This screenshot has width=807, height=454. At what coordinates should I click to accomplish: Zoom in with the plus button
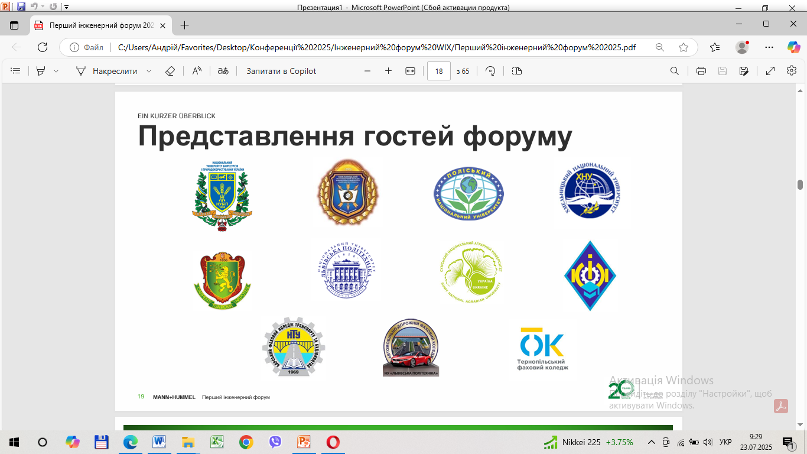pyautogui.click(x=388, y=71)
